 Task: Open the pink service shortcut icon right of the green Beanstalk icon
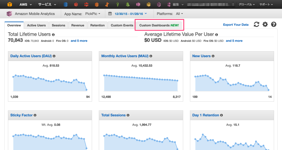(x=138, y=4)
